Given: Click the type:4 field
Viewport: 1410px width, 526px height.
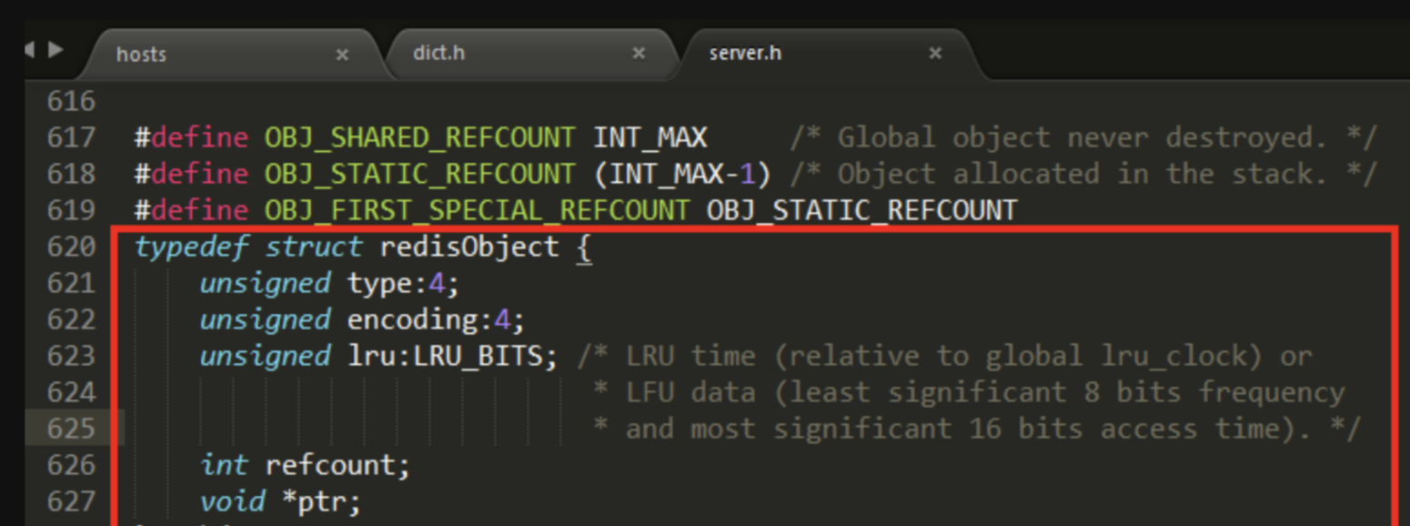Looking at the screenshot, I should pos(403,284).
